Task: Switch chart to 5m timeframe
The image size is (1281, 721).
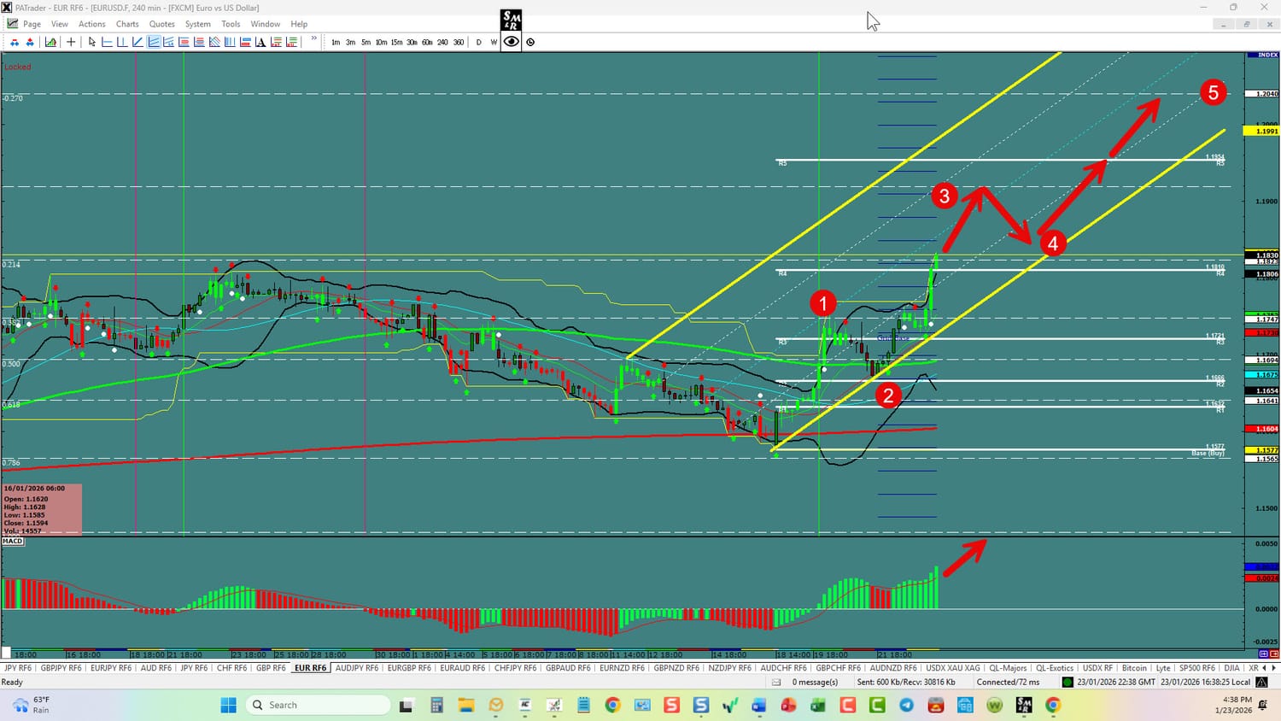Action: click(x=366, y=42)
